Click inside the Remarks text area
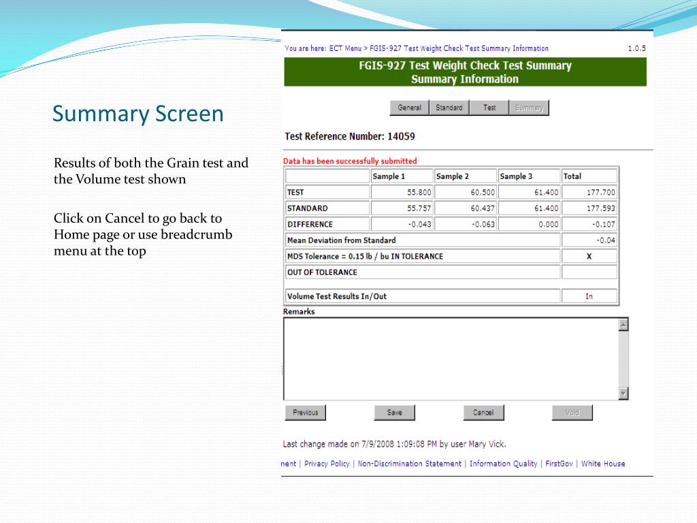697x523 pixels. point(451,359)
